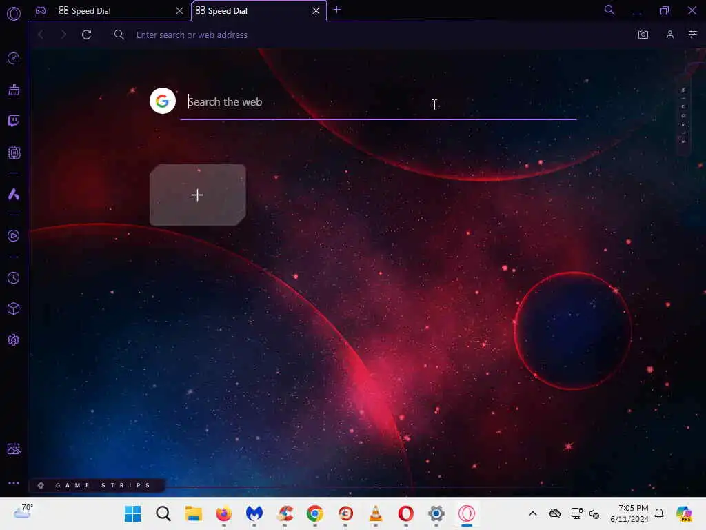Click the Google search engine logo
The image size is (706, 530).
(x=163, y=101)
